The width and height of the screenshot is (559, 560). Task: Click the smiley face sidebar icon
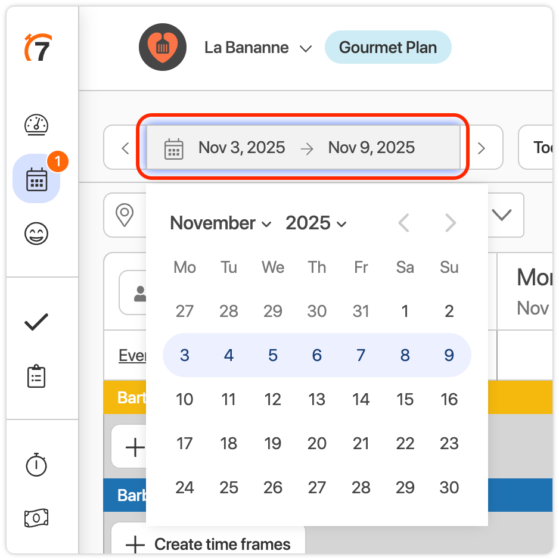tap(36, 234)
